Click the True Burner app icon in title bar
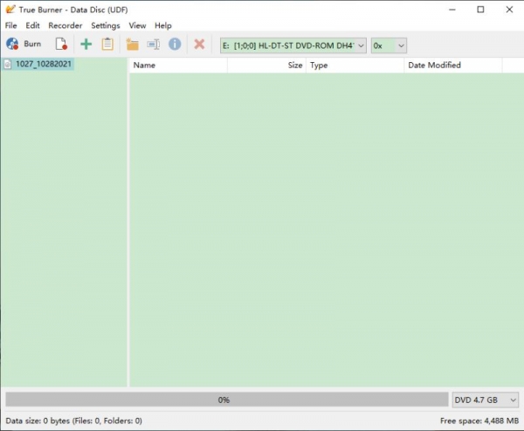The width and height of the screenshot is (524, 431). [10, 10]
